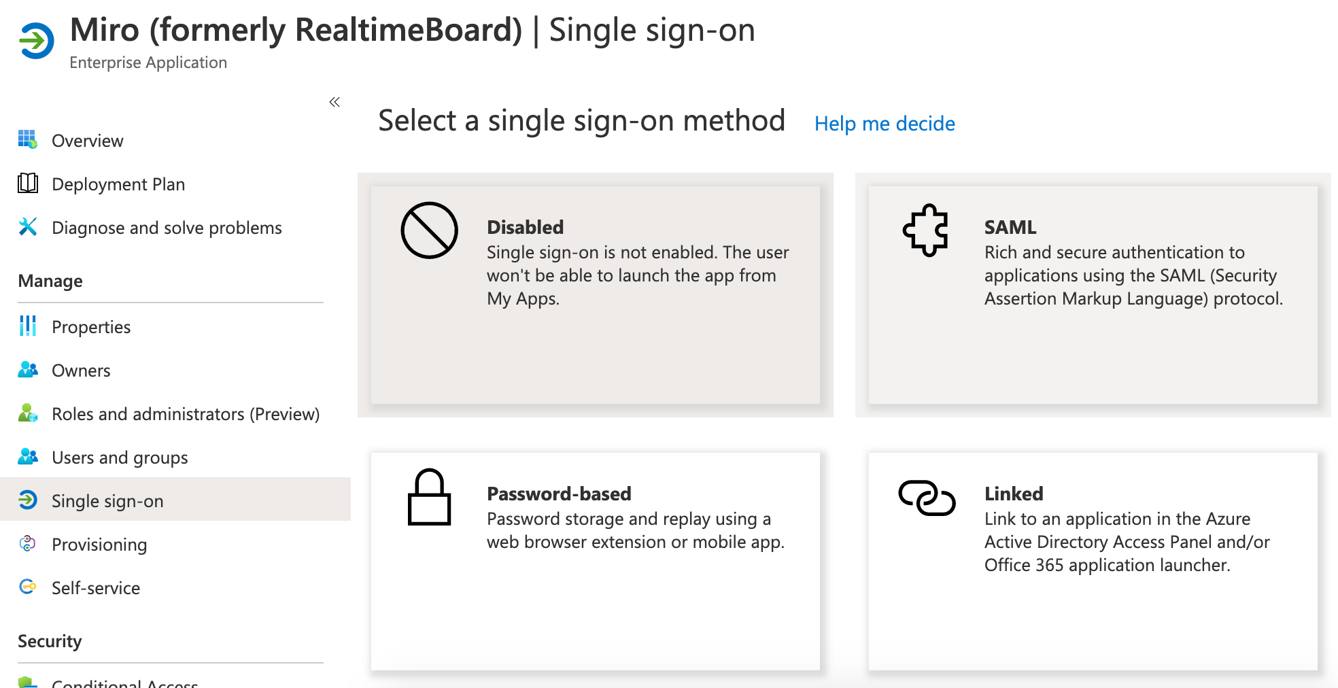Click the Overview grid icon in sidebar
This screenshot has height=688, width=1338.
pyautogui.click(x=27, y=139)
